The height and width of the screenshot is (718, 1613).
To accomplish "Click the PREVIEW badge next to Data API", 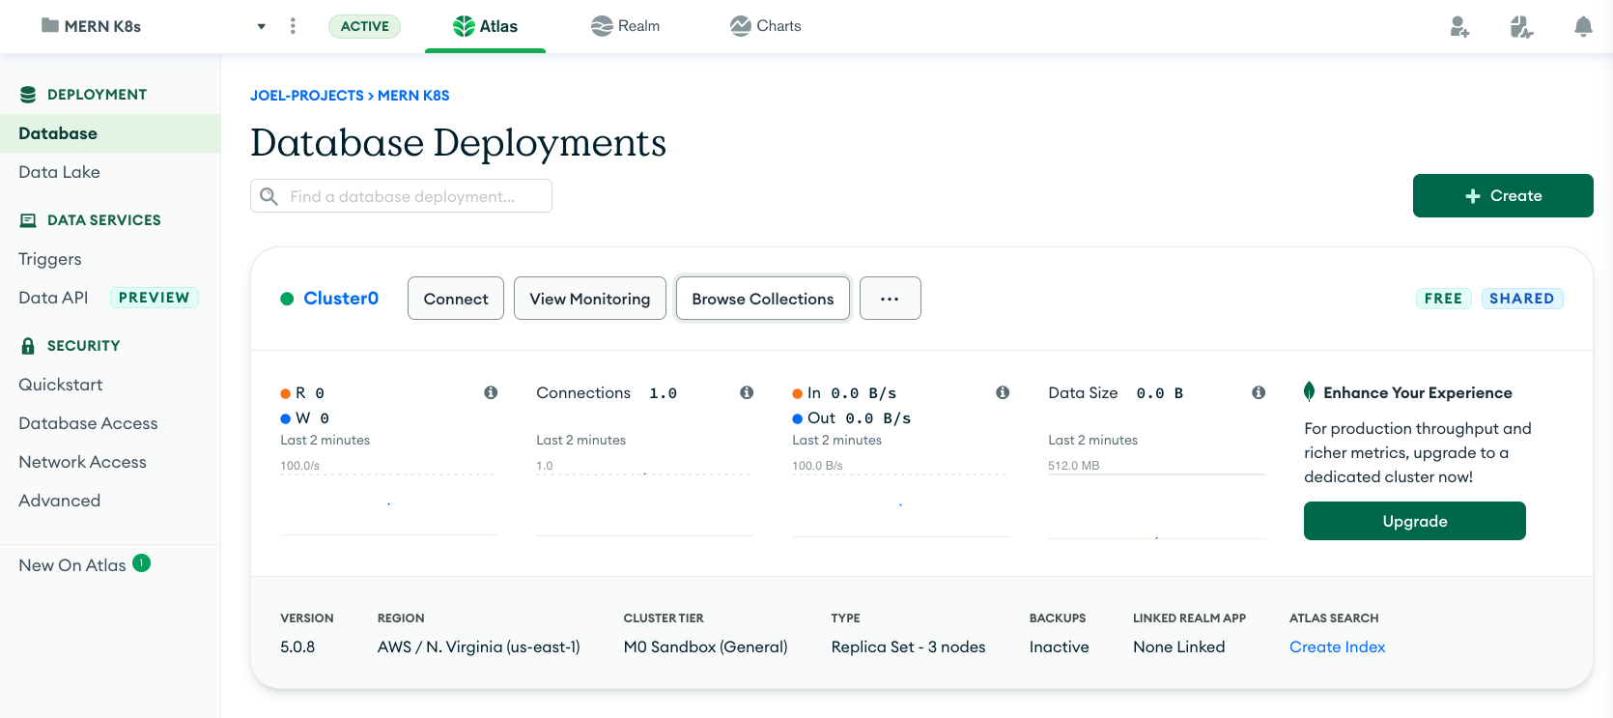I will (x=155, y=298).
